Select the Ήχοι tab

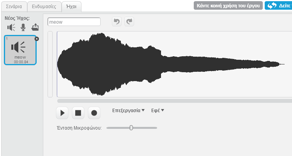pyautogui.click(x=71, y=6)
